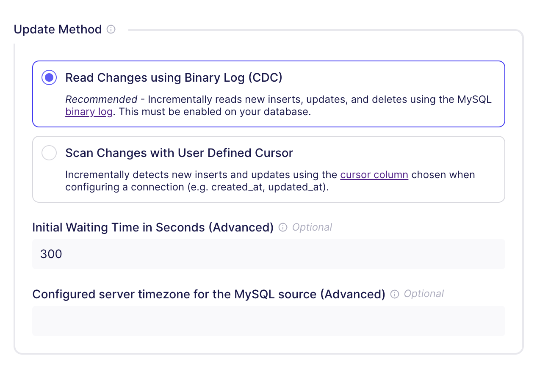Click info icon beside server timezone label
The image size is (537, 369).
(x=395, y=294)
